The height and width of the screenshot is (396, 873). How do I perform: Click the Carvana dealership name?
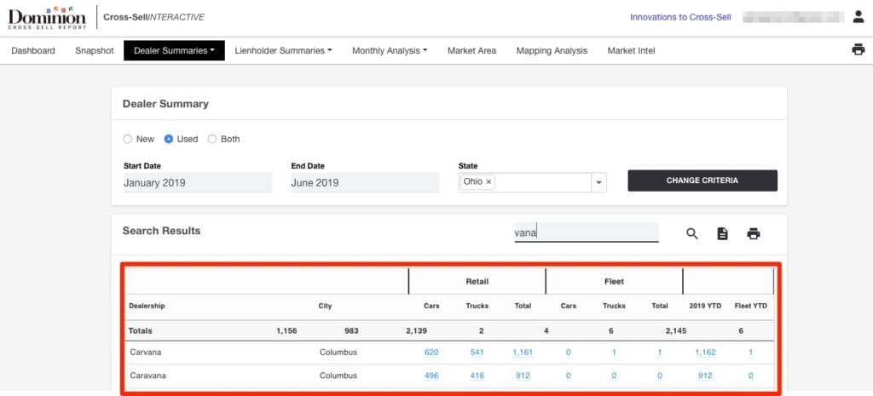145,352
